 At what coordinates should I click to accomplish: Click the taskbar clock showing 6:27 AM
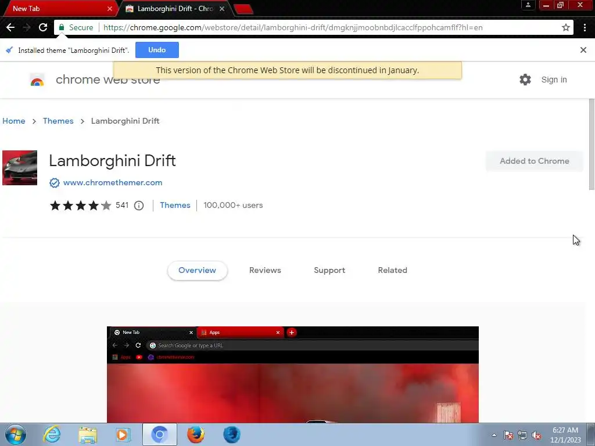[x=565, y=435]
